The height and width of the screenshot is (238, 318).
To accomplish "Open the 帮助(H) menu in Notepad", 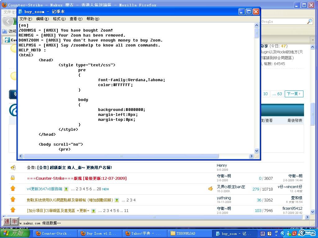I will click(x=93, y=19).
